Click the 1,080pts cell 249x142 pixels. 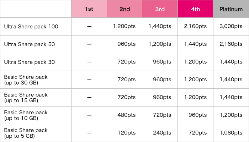tap(231, 133)
